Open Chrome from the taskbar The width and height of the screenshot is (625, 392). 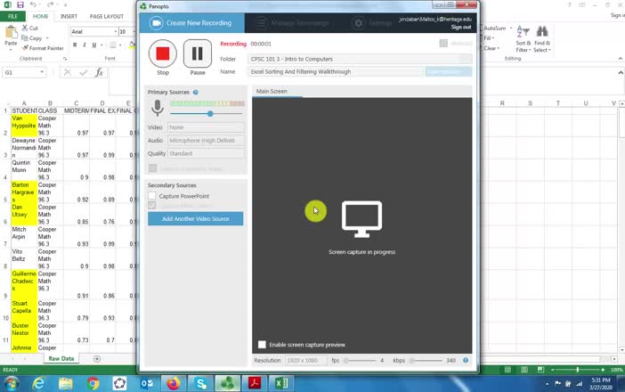pyautogui.click(x=93, y=383)
